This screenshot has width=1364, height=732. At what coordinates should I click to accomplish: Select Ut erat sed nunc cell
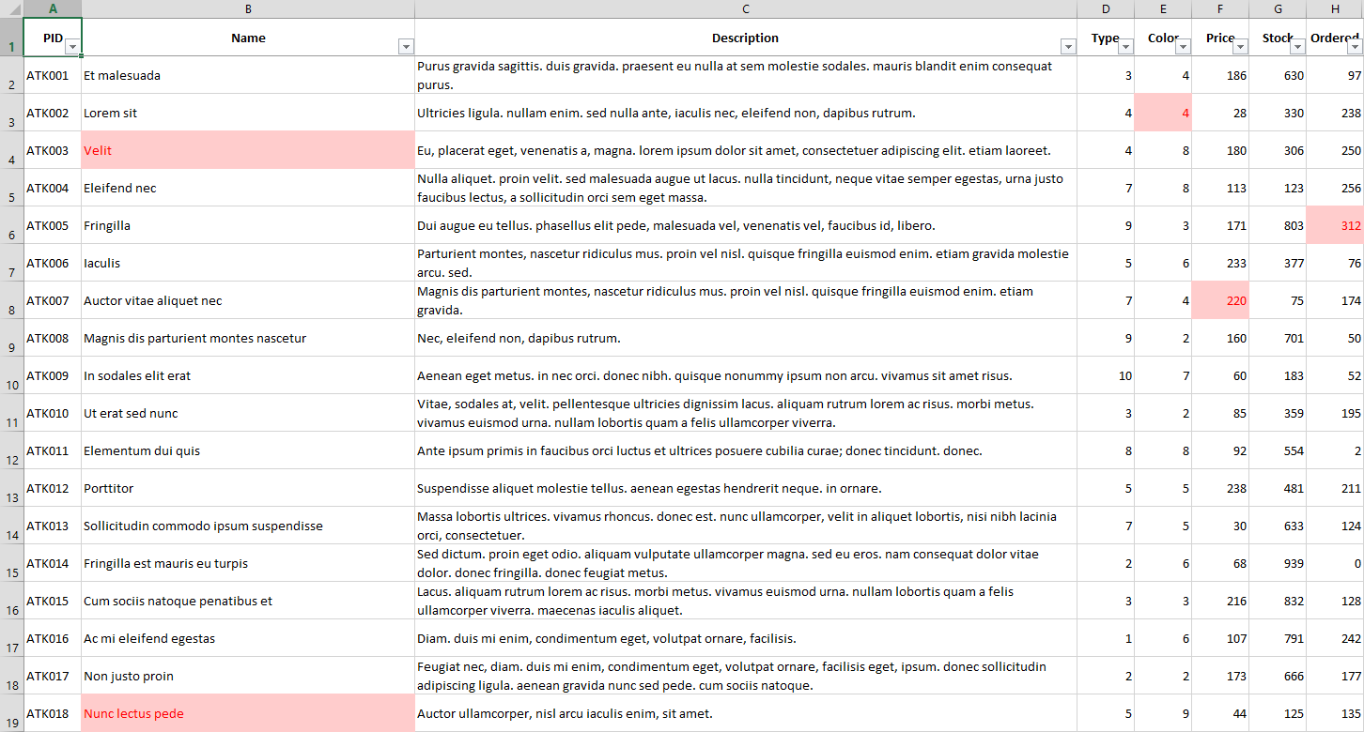[x=248, y=413]
